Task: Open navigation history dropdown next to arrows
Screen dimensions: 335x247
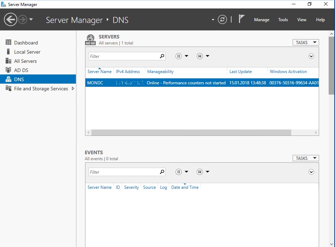Action: pos(31,19)
